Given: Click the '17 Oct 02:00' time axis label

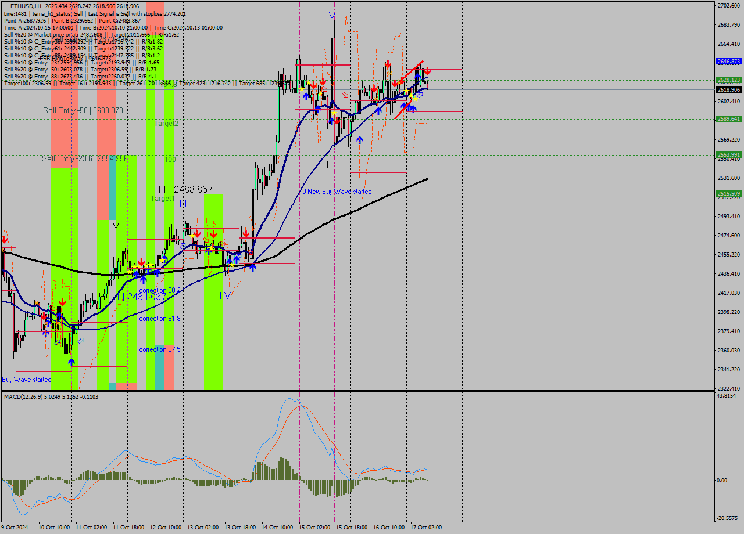Looking at the screenshot, I should (426, 528).
